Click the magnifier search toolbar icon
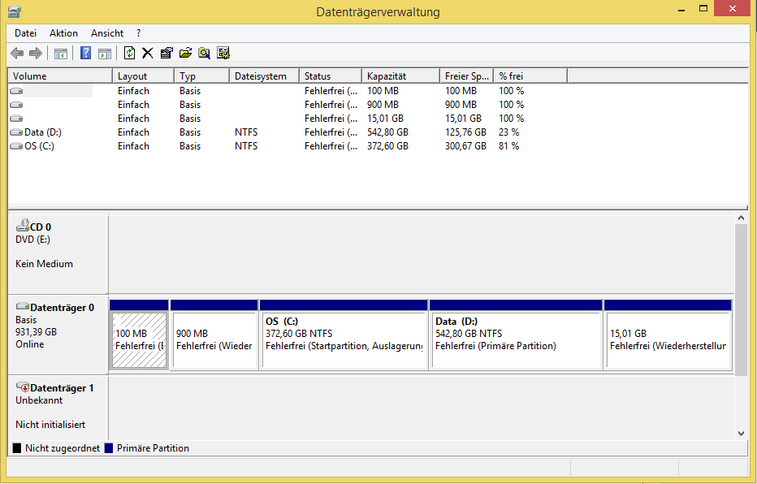Viewport: 757px width, 484px height. [204, 53]
